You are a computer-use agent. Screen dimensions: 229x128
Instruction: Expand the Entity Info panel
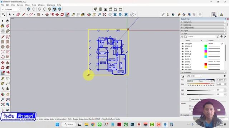(203, 22)
